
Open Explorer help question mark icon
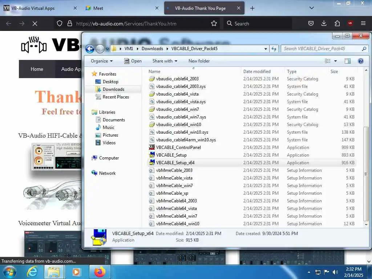(x=361, y=61)
